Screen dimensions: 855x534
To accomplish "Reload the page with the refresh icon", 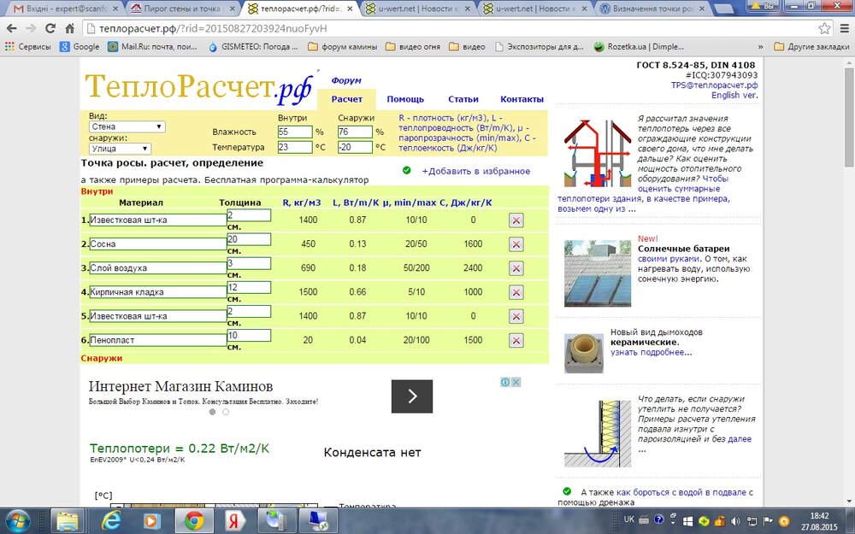I will (x=50, y=27).
